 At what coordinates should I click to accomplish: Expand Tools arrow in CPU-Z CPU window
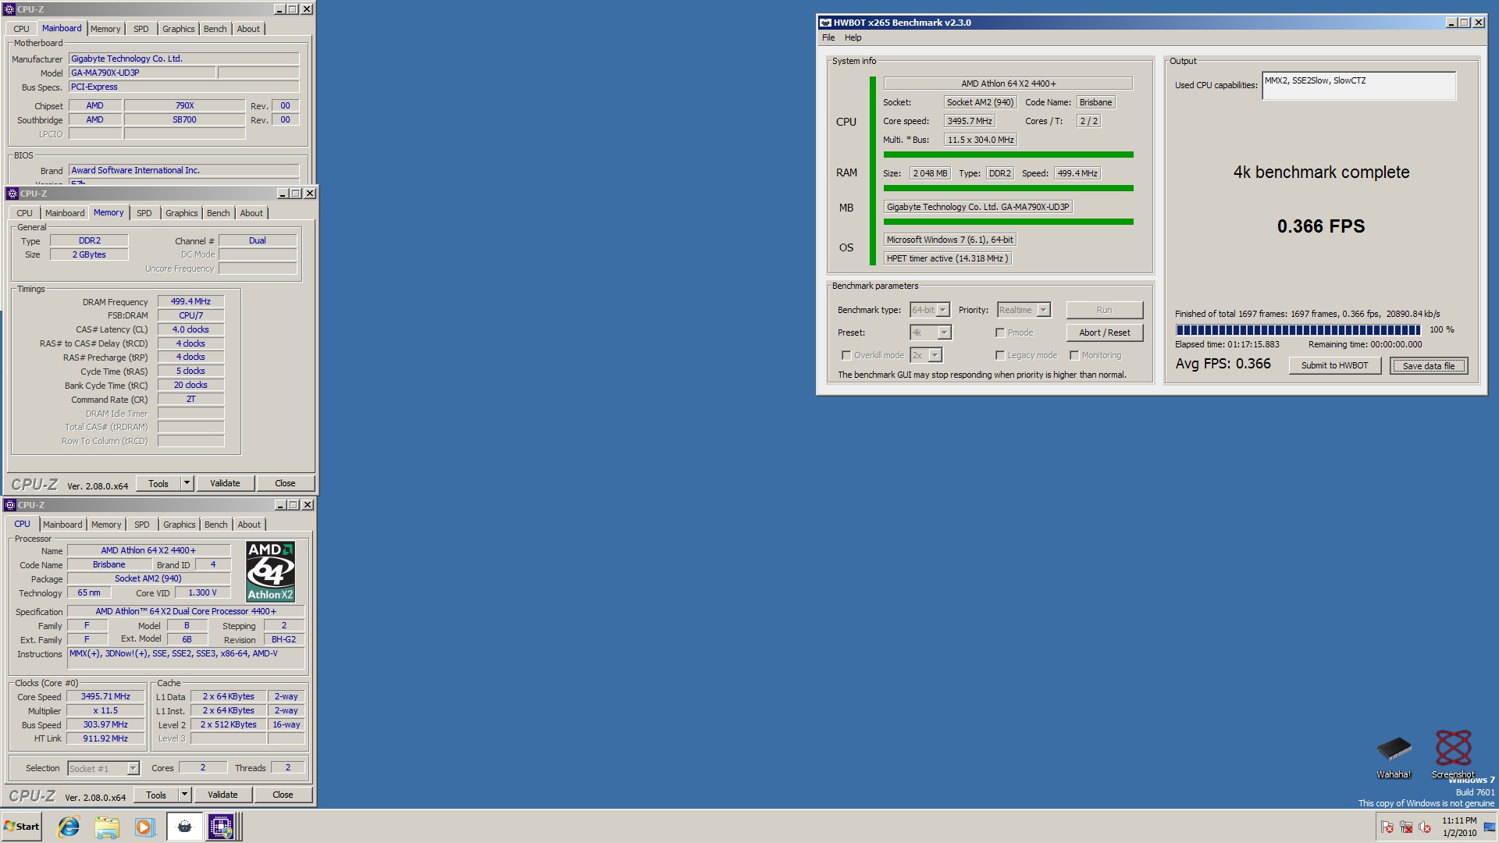pos(184,795)
